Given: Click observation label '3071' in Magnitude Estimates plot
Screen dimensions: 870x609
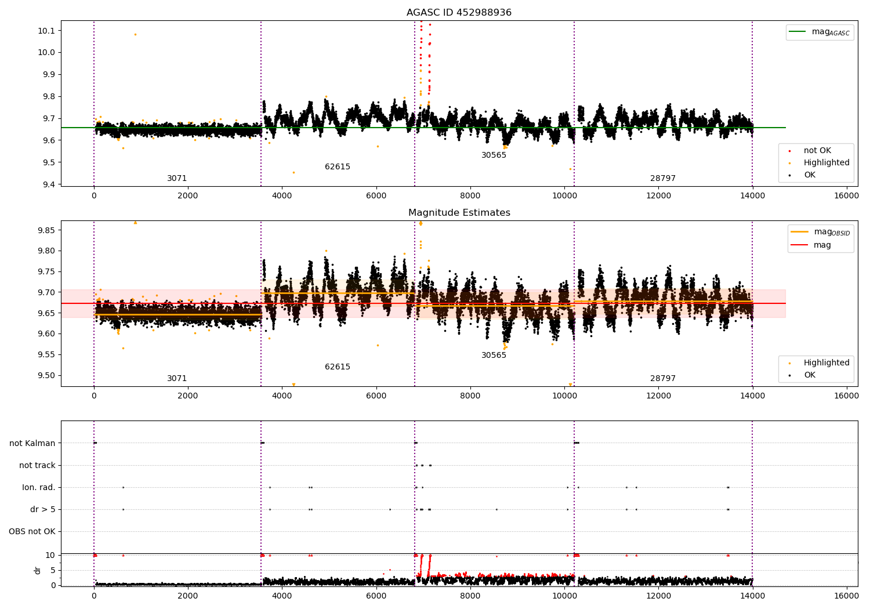Looking at the screenshot, I should 177,379.
